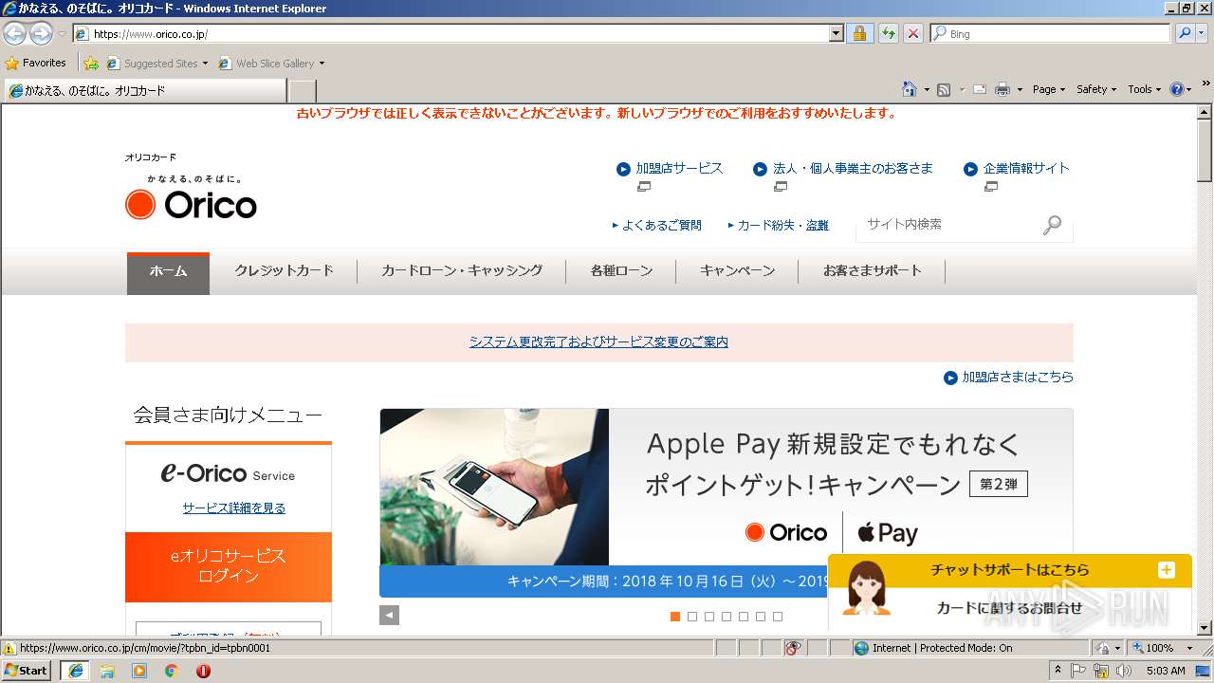Open Windows Explorer folder taskbar icon
Screen dimensions: 1214x683
(107, 671)
